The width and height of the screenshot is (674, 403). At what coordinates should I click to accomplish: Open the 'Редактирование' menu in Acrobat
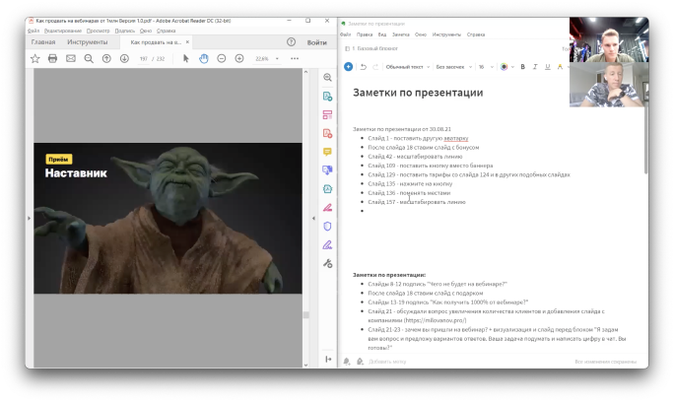click(x=63, y=31)
